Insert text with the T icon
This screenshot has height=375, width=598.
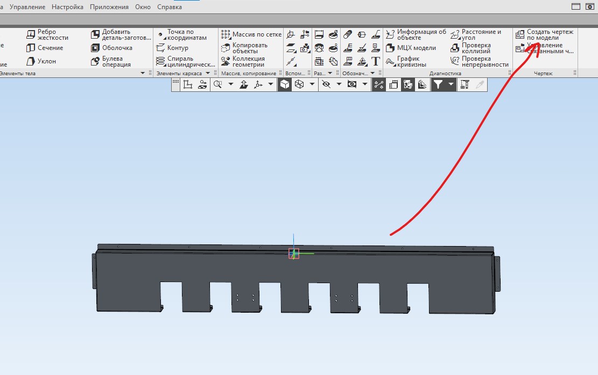click(376, 61)
